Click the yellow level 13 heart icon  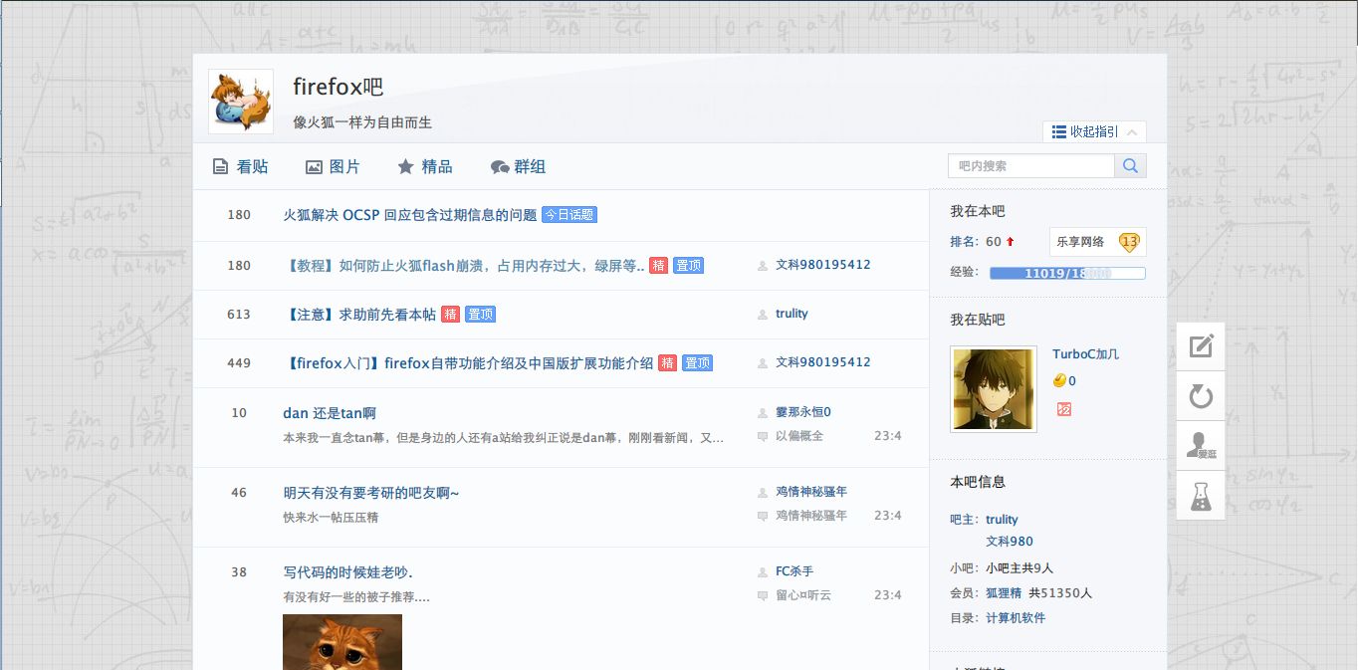click(1129, 242)
